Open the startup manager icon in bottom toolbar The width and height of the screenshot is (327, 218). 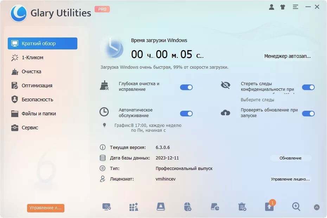click(x=107, y=207)
